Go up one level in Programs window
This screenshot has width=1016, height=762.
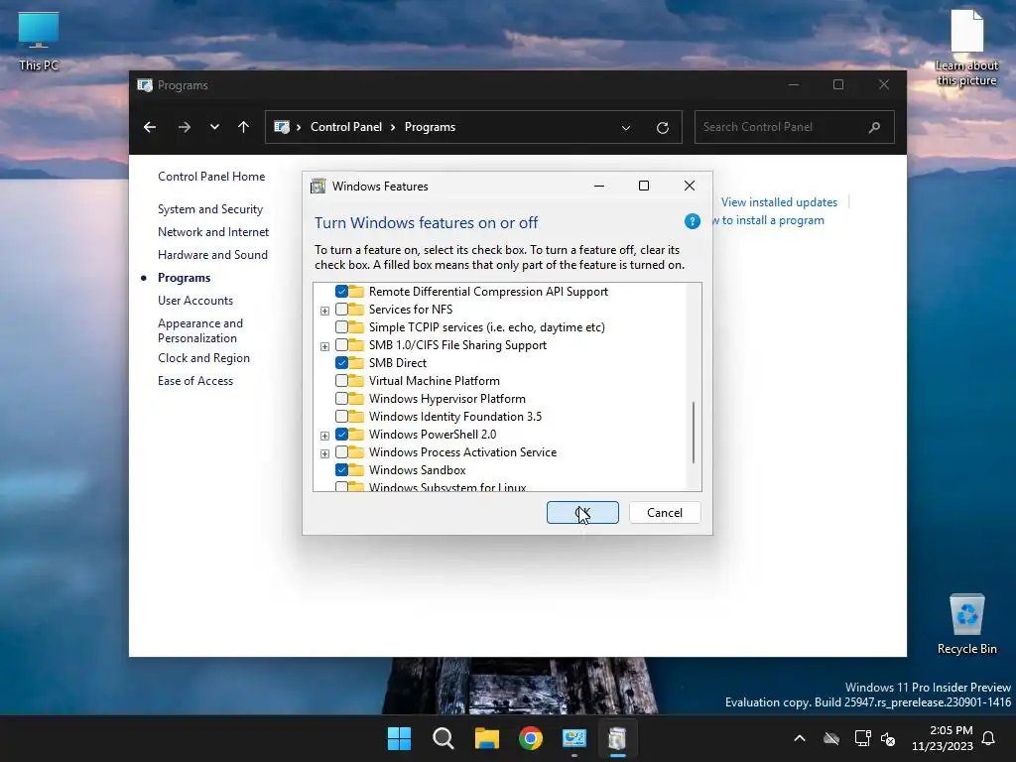pos(244,127)
